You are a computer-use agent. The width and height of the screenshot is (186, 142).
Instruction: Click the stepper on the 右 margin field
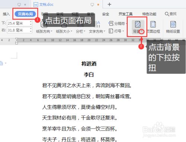click(x=31, y=30)
